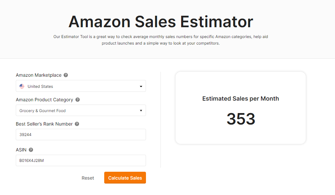Image resolution: width=335 pixels, height=195 pixels.
Task: Click the ASIN field label
Action: 21,150
